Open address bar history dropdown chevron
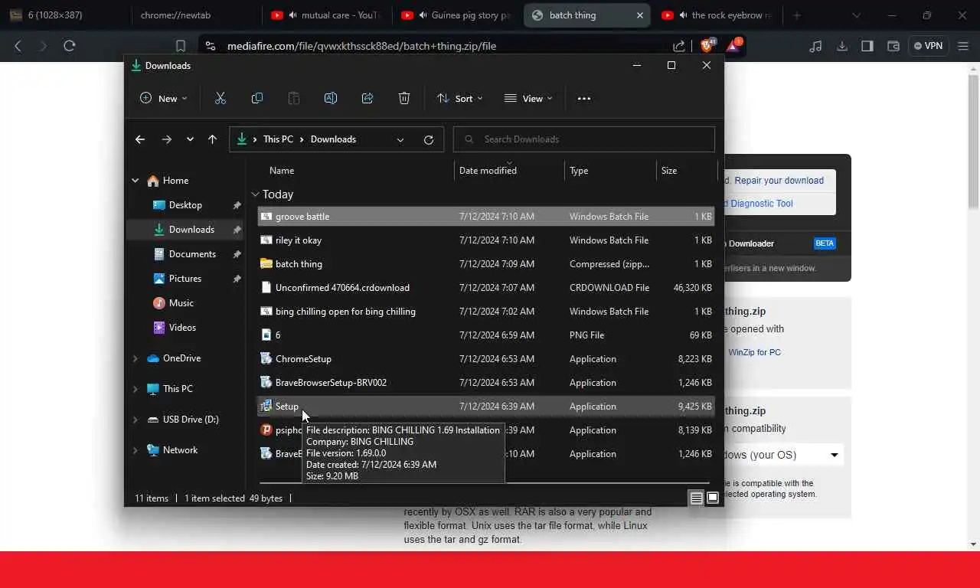Screen dimensions: 980x588 400,139
